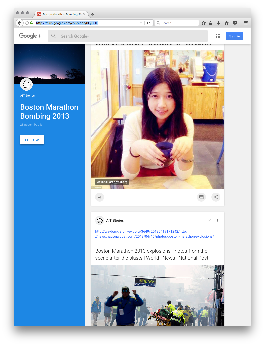Open the woman photo post image

tap(158, 119)
